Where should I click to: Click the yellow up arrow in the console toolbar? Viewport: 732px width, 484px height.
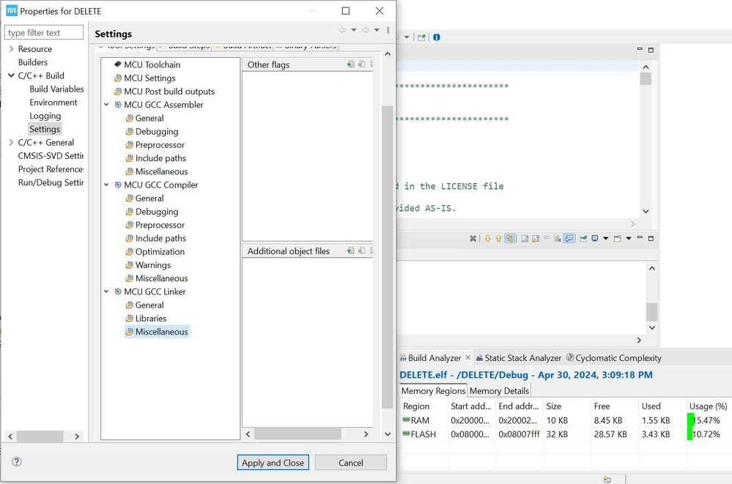pyautogui.click(x=498, y=239)
